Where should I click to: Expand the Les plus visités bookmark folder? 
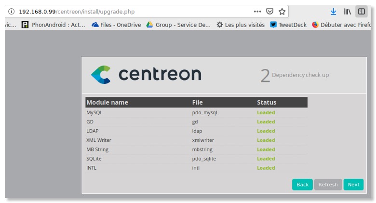(241, 25)
